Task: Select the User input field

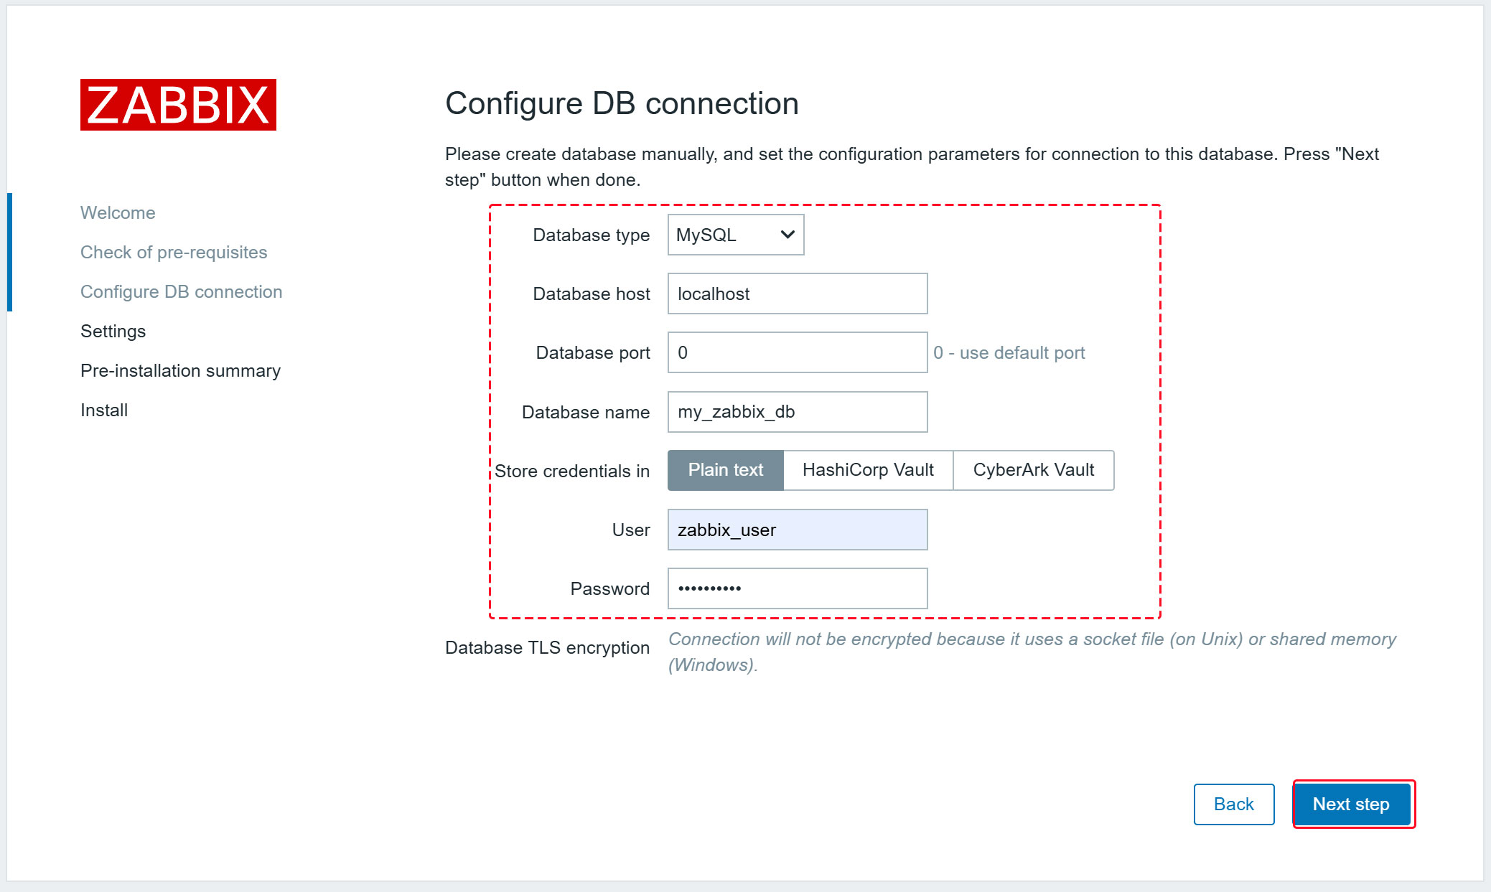Action: (x=797, y=530)
